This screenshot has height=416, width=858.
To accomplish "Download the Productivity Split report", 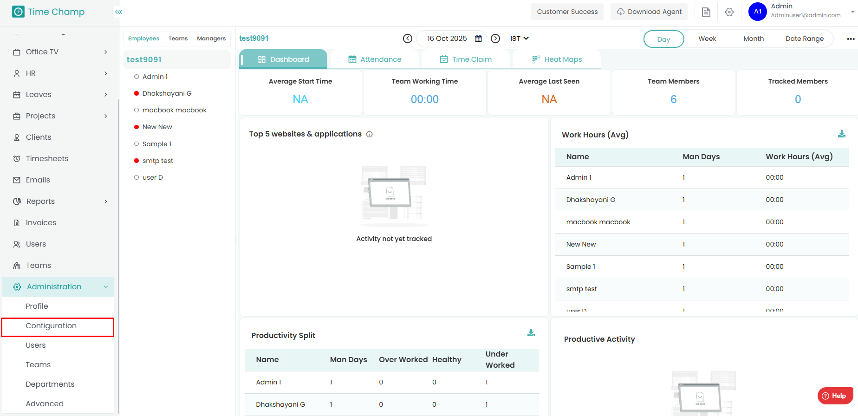I will [531, 333].
